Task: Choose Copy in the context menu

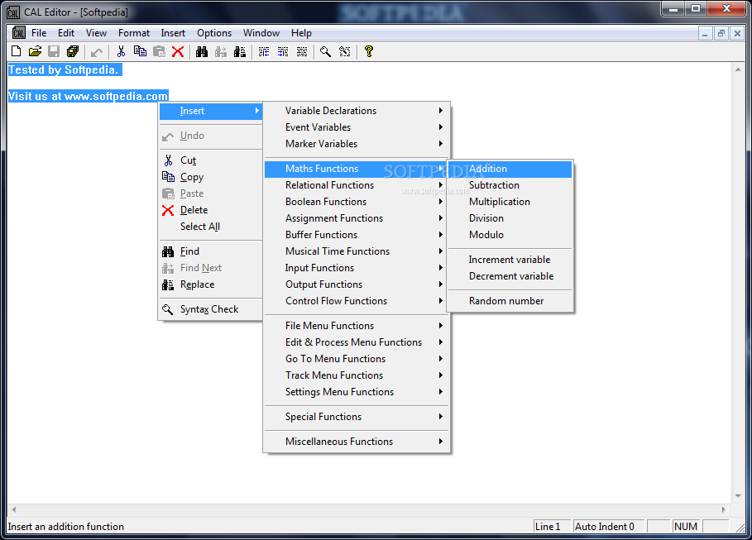Action: pos(210,177)
